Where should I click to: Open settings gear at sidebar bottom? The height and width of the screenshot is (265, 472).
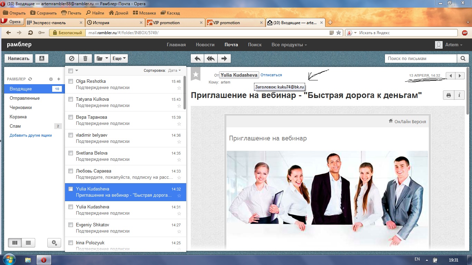[54, 243]
